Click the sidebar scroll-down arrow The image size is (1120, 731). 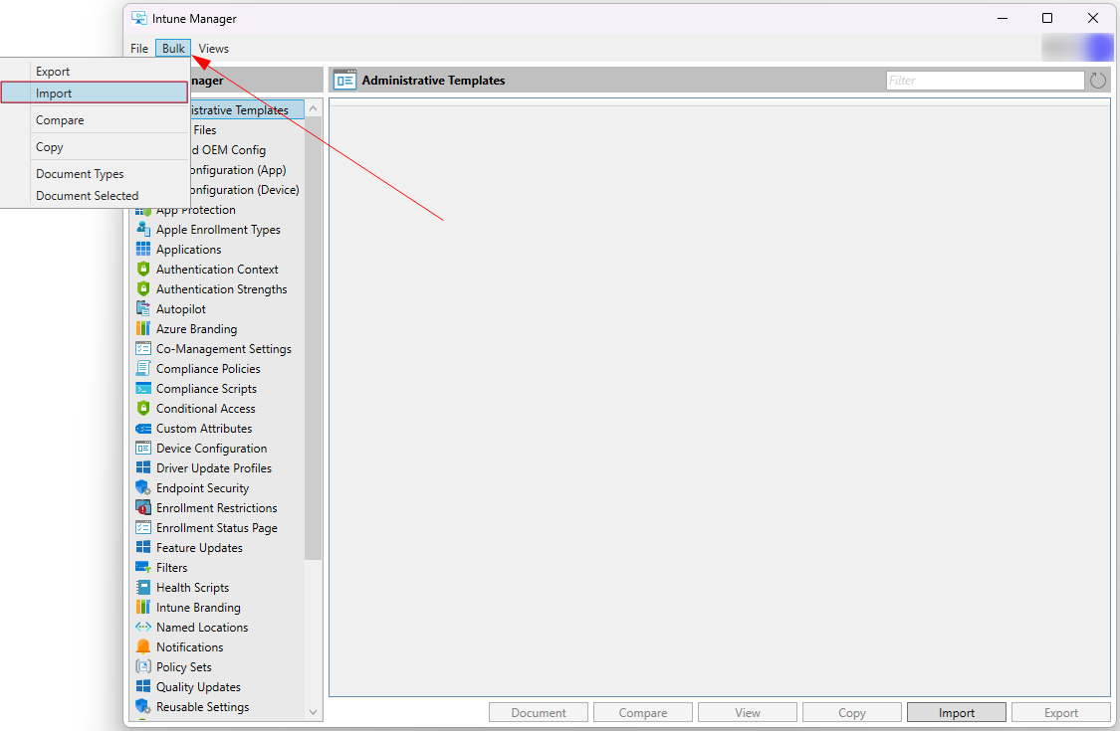tap(313, 712)
